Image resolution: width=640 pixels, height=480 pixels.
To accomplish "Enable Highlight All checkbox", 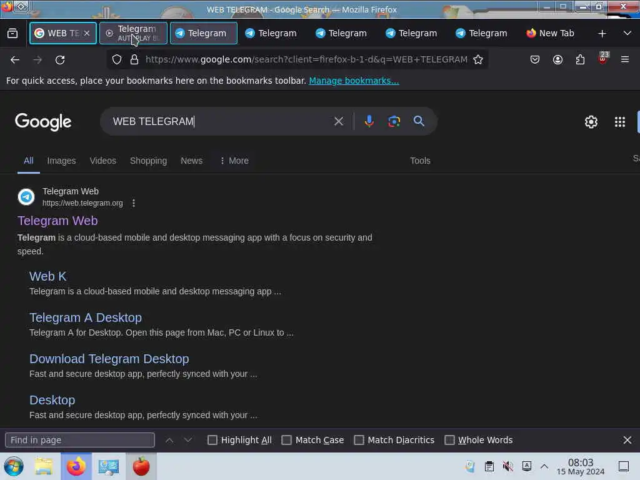I will 212,440.
